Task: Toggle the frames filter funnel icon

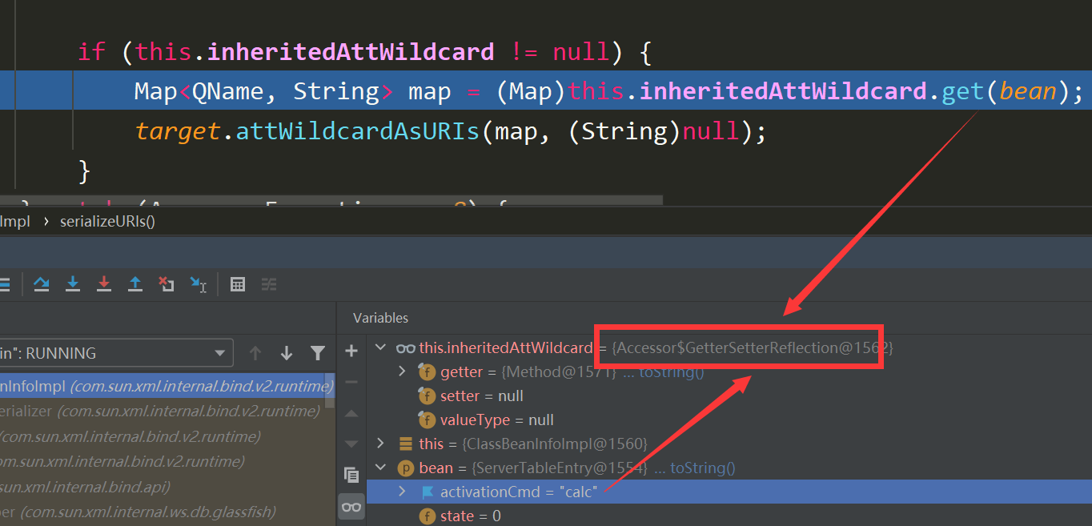Action: click(x=318, y=352)
